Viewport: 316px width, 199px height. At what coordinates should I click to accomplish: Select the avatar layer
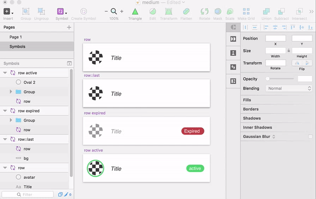(x=34, y=177)
